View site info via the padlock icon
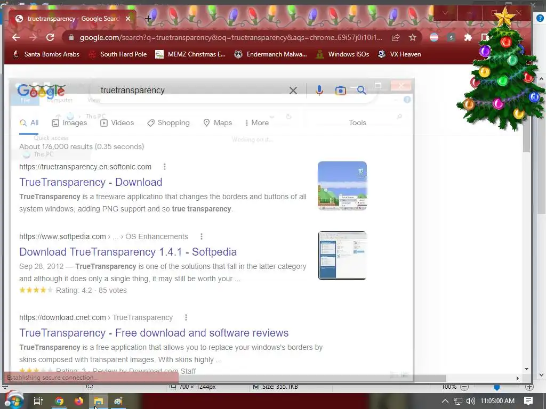The width and height of the screenshot is (546, 409). [71, 38]
